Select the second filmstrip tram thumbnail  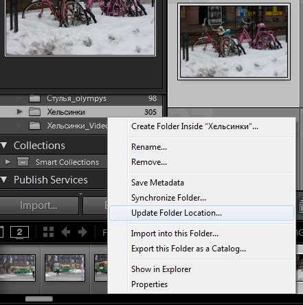65,268
